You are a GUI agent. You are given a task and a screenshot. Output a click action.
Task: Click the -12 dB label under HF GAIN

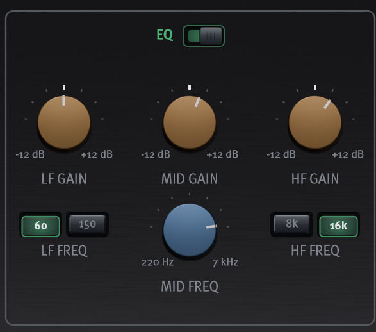[x=281, y=154]
